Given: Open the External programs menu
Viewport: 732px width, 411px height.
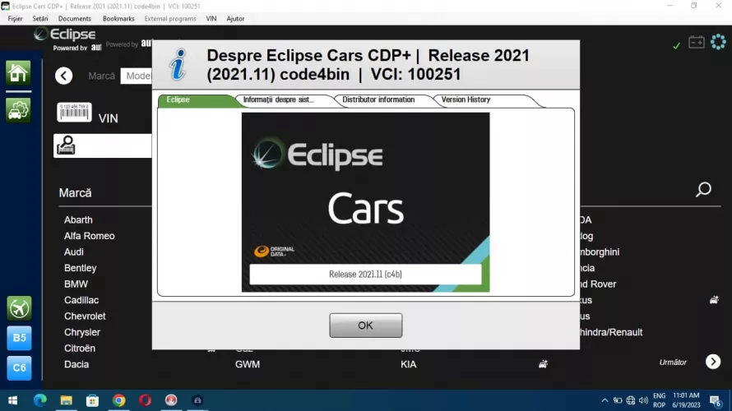Looking at the screenshot, I should pos(170,19).
